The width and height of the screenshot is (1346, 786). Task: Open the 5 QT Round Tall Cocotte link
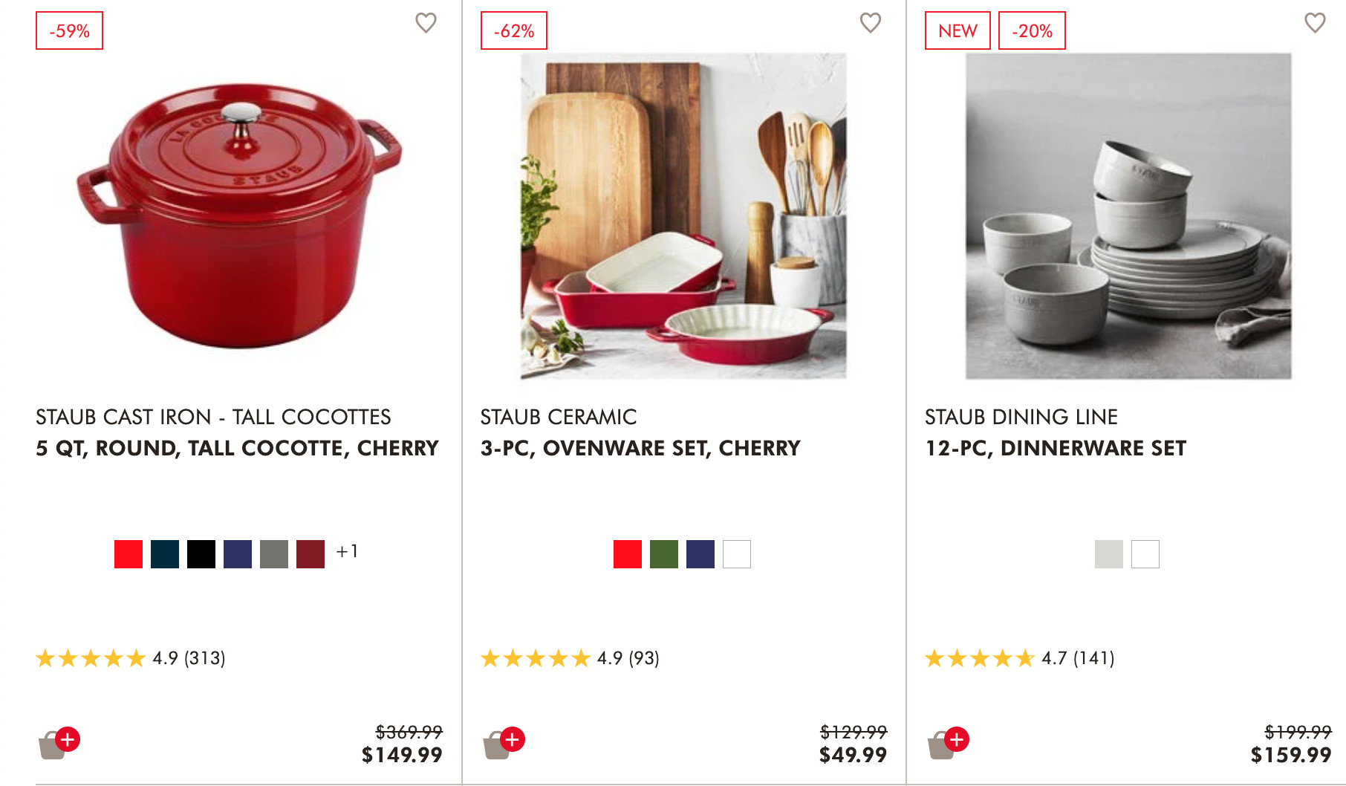[237, 448]
